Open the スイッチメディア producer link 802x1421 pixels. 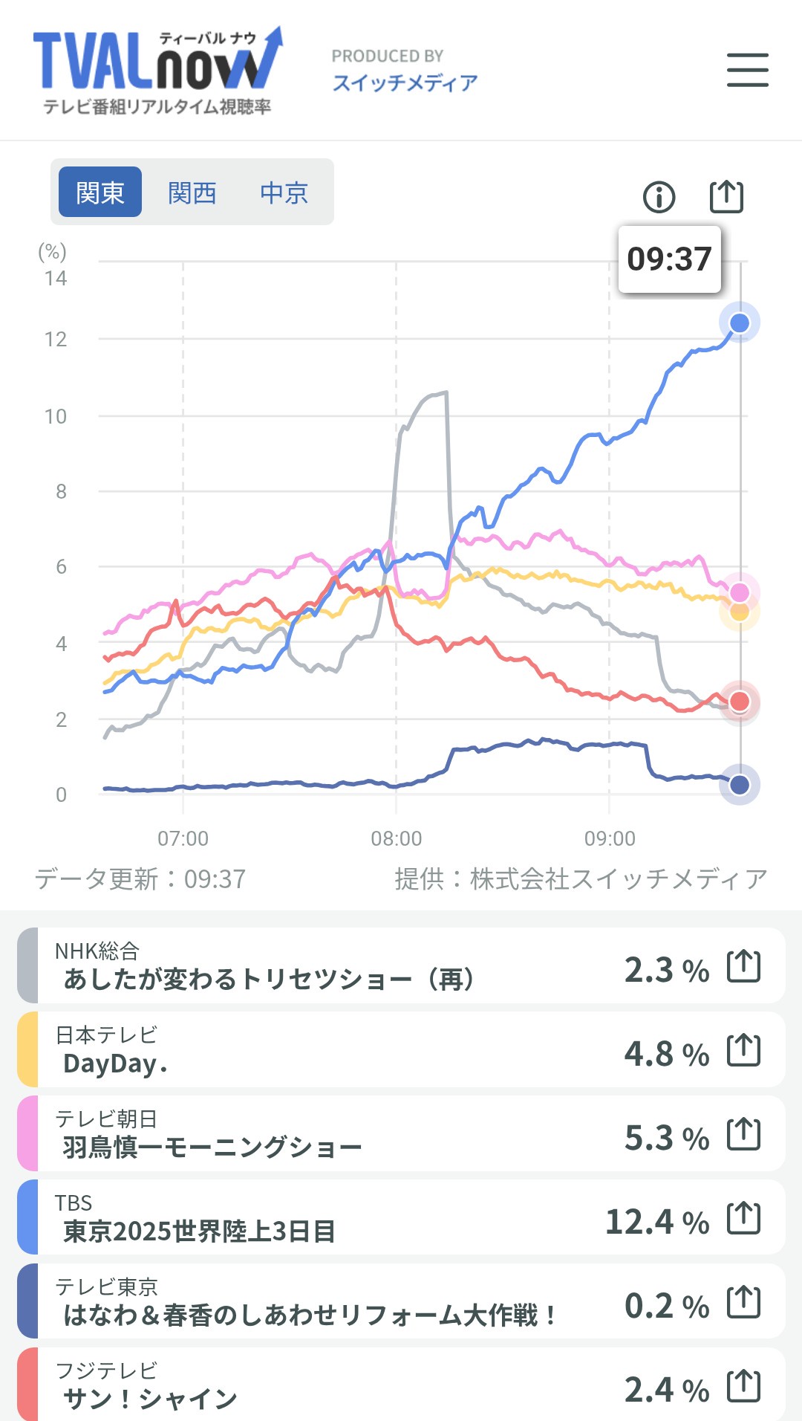point(405,82)
